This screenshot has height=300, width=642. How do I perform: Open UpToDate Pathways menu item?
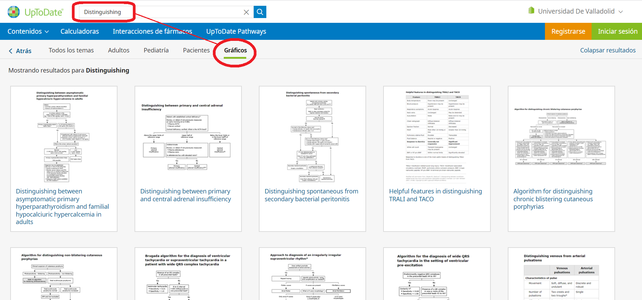coord(236,31)
